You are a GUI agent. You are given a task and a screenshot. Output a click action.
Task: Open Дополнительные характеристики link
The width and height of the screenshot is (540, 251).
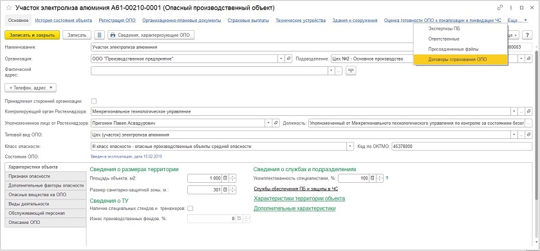coord(294,209)
